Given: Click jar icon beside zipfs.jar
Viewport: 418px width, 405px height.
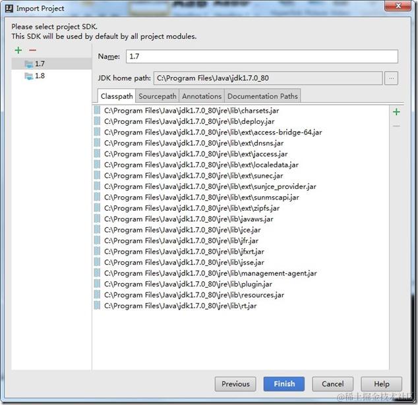Looking at the screenshot, I should click(98, 208).
